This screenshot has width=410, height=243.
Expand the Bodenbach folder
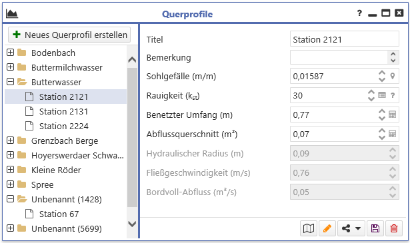pos(10,53)
